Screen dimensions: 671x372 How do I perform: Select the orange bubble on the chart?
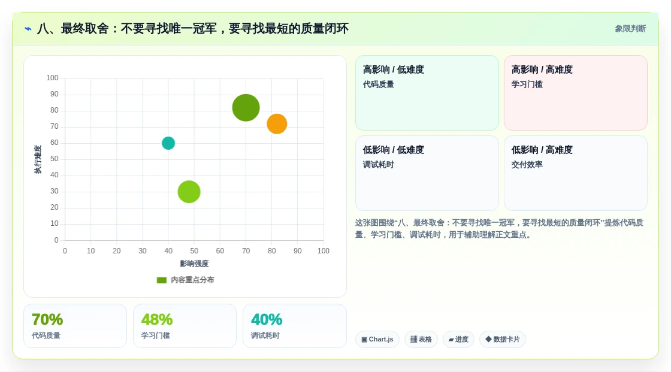(277, 124)
